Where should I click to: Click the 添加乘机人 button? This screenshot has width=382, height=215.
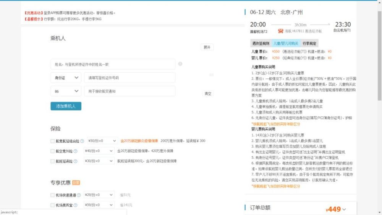click(66, 106)
